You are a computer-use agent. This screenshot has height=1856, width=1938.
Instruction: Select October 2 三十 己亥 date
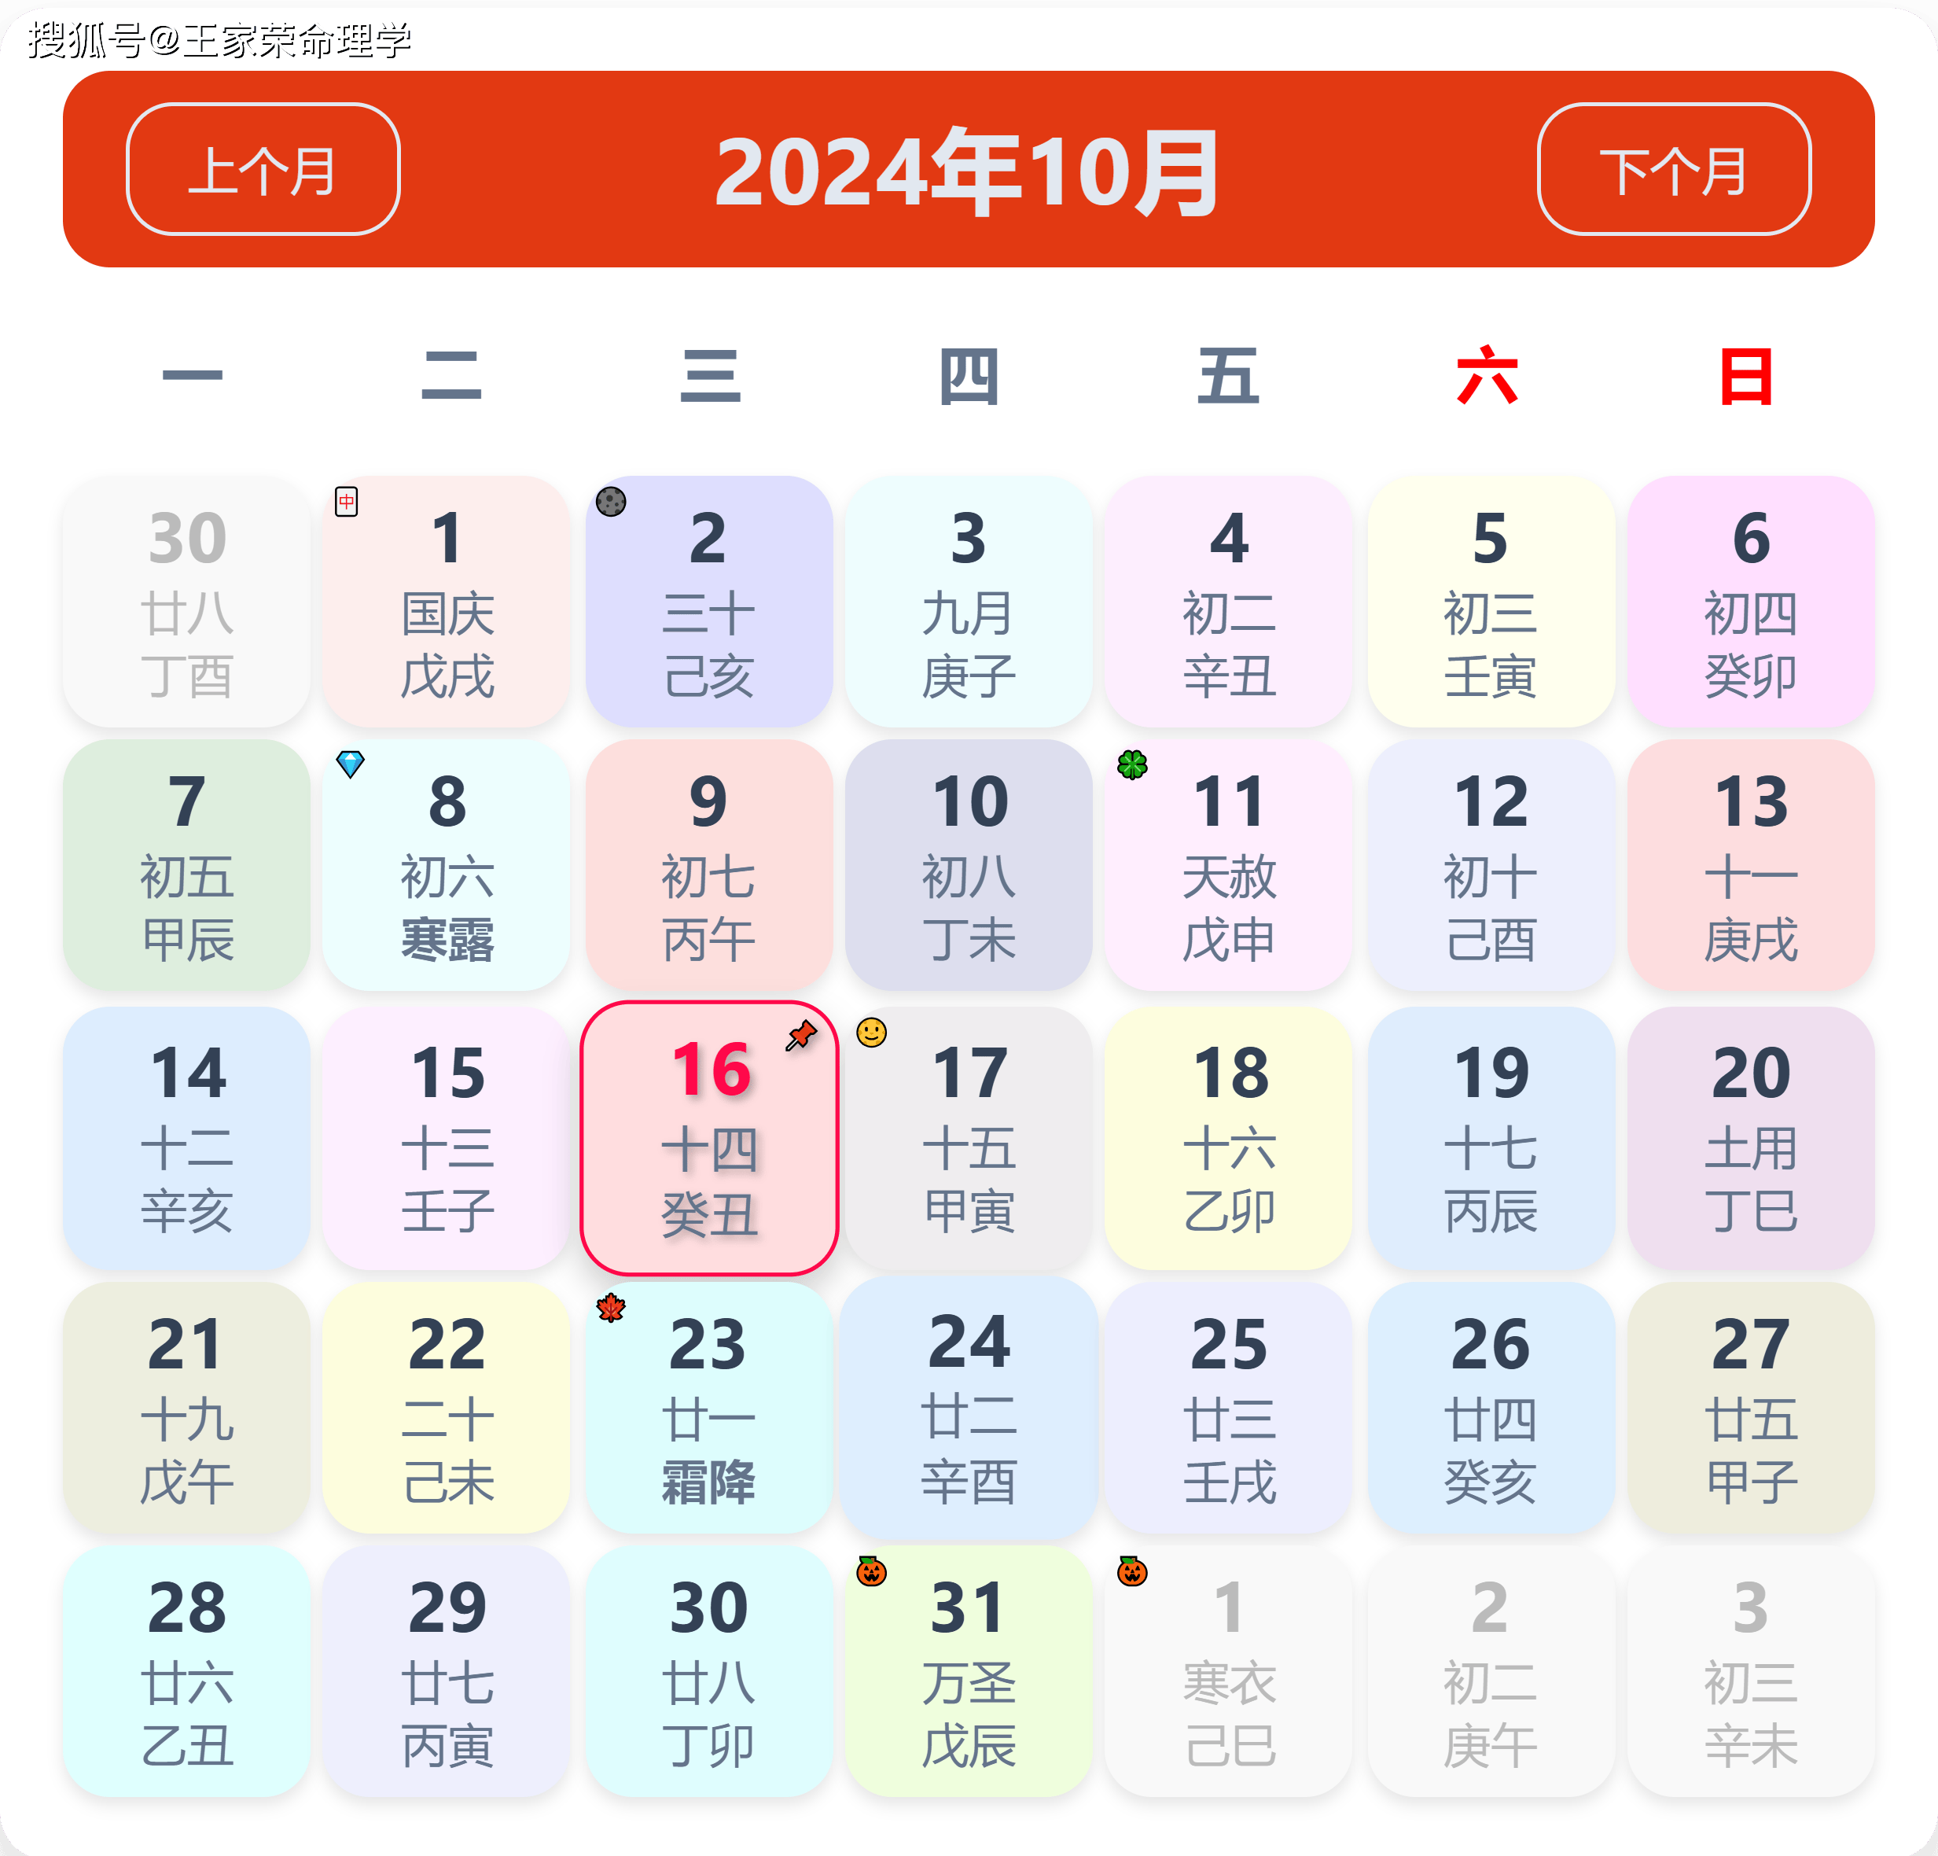pyautogui.click(x=709, y=601)
